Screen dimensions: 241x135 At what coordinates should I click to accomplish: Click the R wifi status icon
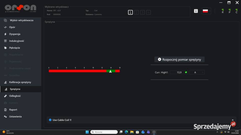point(223,11)
